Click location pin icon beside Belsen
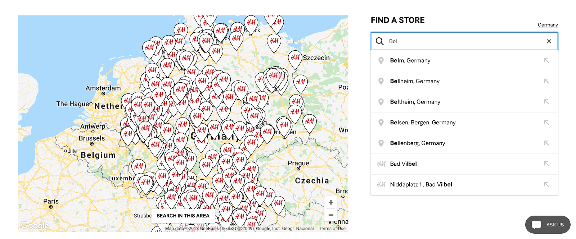 381,123
